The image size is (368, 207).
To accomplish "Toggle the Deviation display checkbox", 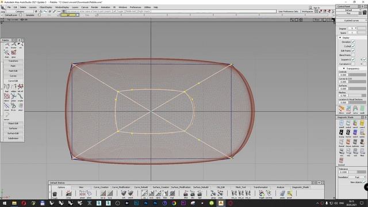I will (x=353, y=42).
